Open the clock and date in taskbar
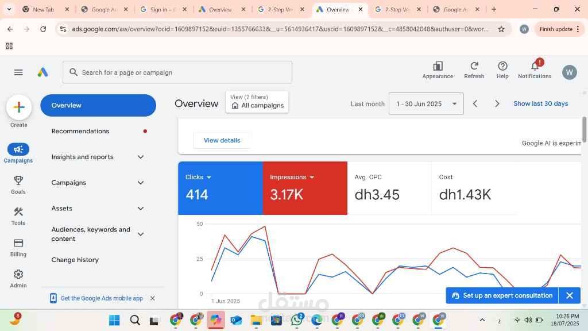The width and height of the screenshot is (588, 331). 565,320
